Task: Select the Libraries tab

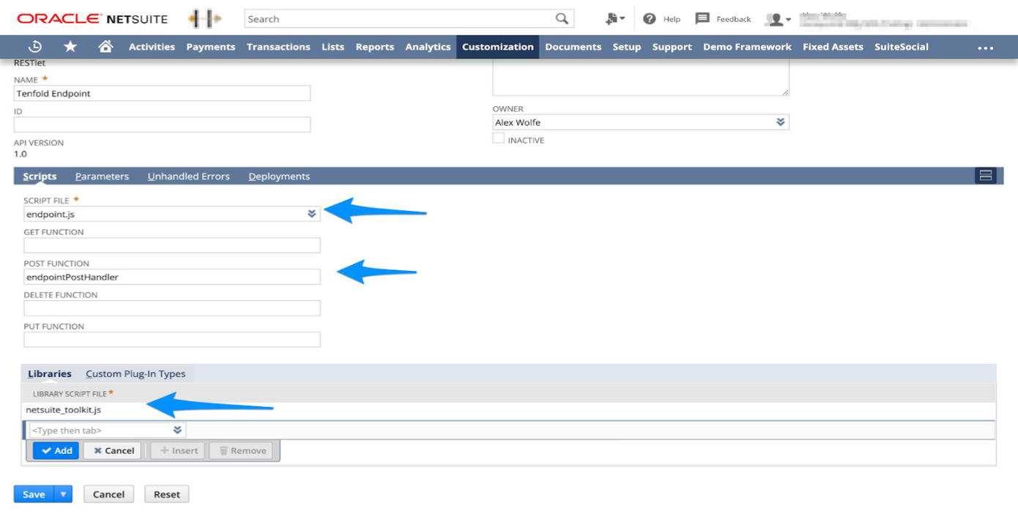Action: click(x=50, y=373)
